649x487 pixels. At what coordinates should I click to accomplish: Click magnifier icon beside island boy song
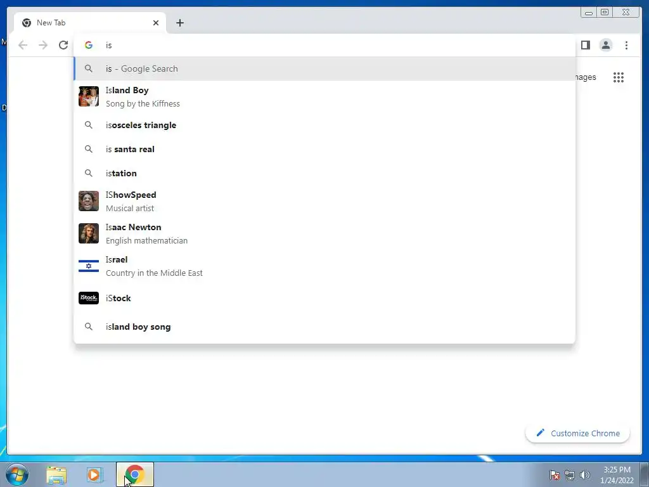pos(89,327)
